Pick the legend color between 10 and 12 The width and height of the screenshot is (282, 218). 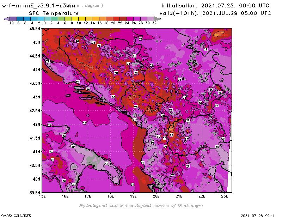[82, 19]
